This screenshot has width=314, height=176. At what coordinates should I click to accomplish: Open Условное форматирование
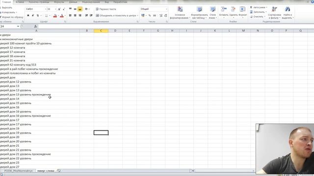point(180,13)
